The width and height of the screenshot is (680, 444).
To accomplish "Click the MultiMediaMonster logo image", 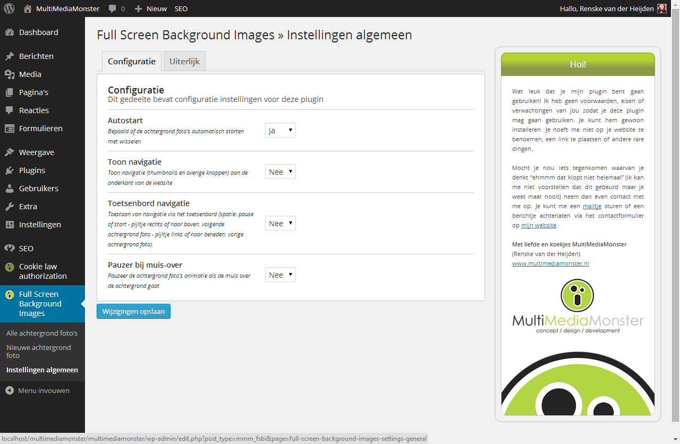I will [578, 306].
